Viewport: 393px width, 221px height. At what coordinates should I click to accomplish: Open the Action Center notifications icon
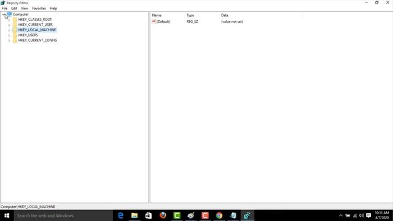[368, 215]
